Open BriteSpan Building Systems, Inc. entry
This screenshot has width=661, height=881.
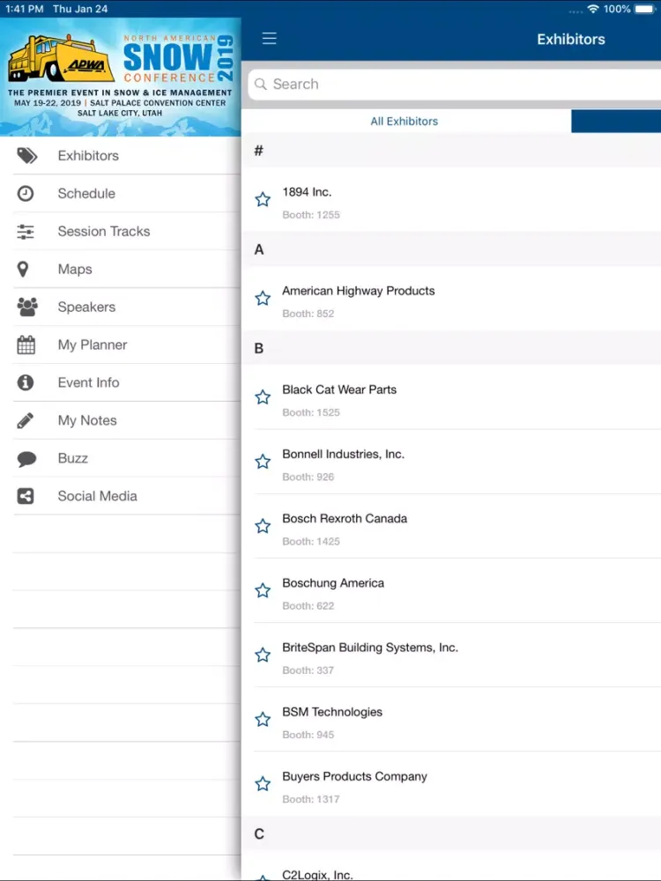pyautogui.click(x=451, y=655)
